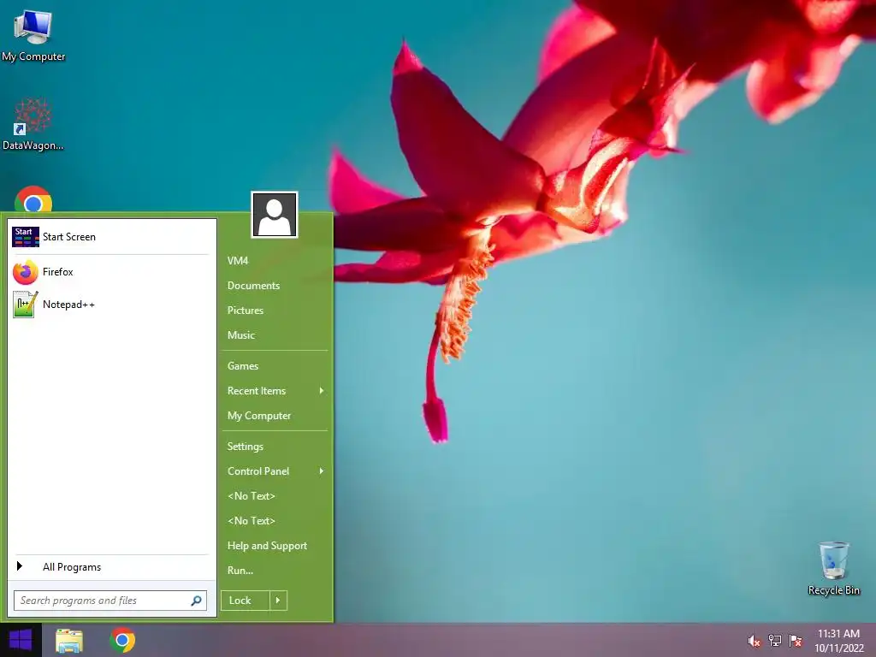Open shutdown options arrow beside Lock
The width and height of the screenshot is (876, 657).
click(278, 601)
